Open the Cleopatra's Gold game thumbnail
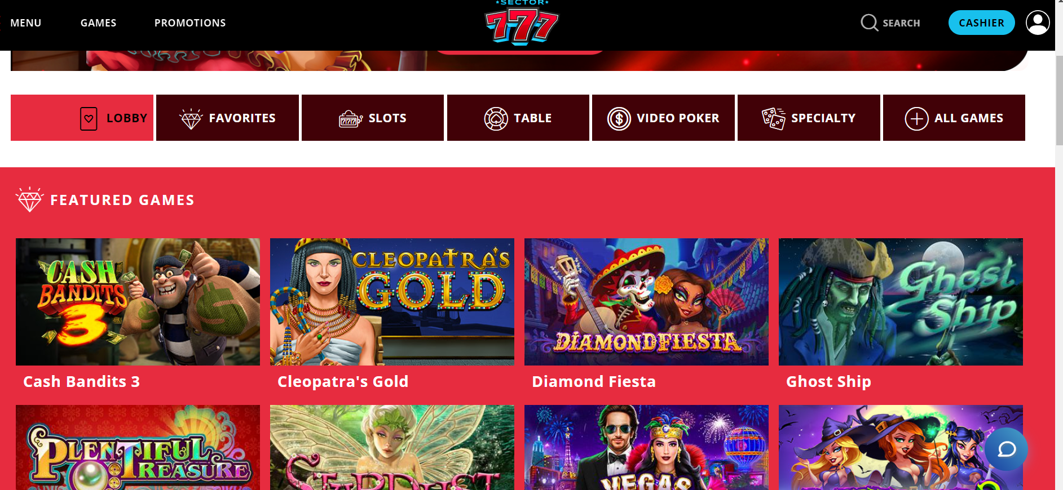 click(x=392, y=302)
